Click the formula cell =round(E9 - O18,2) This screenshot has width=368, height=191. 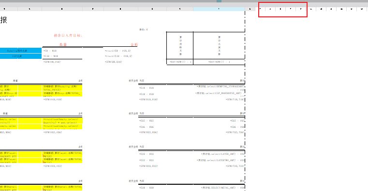[121, 51]
